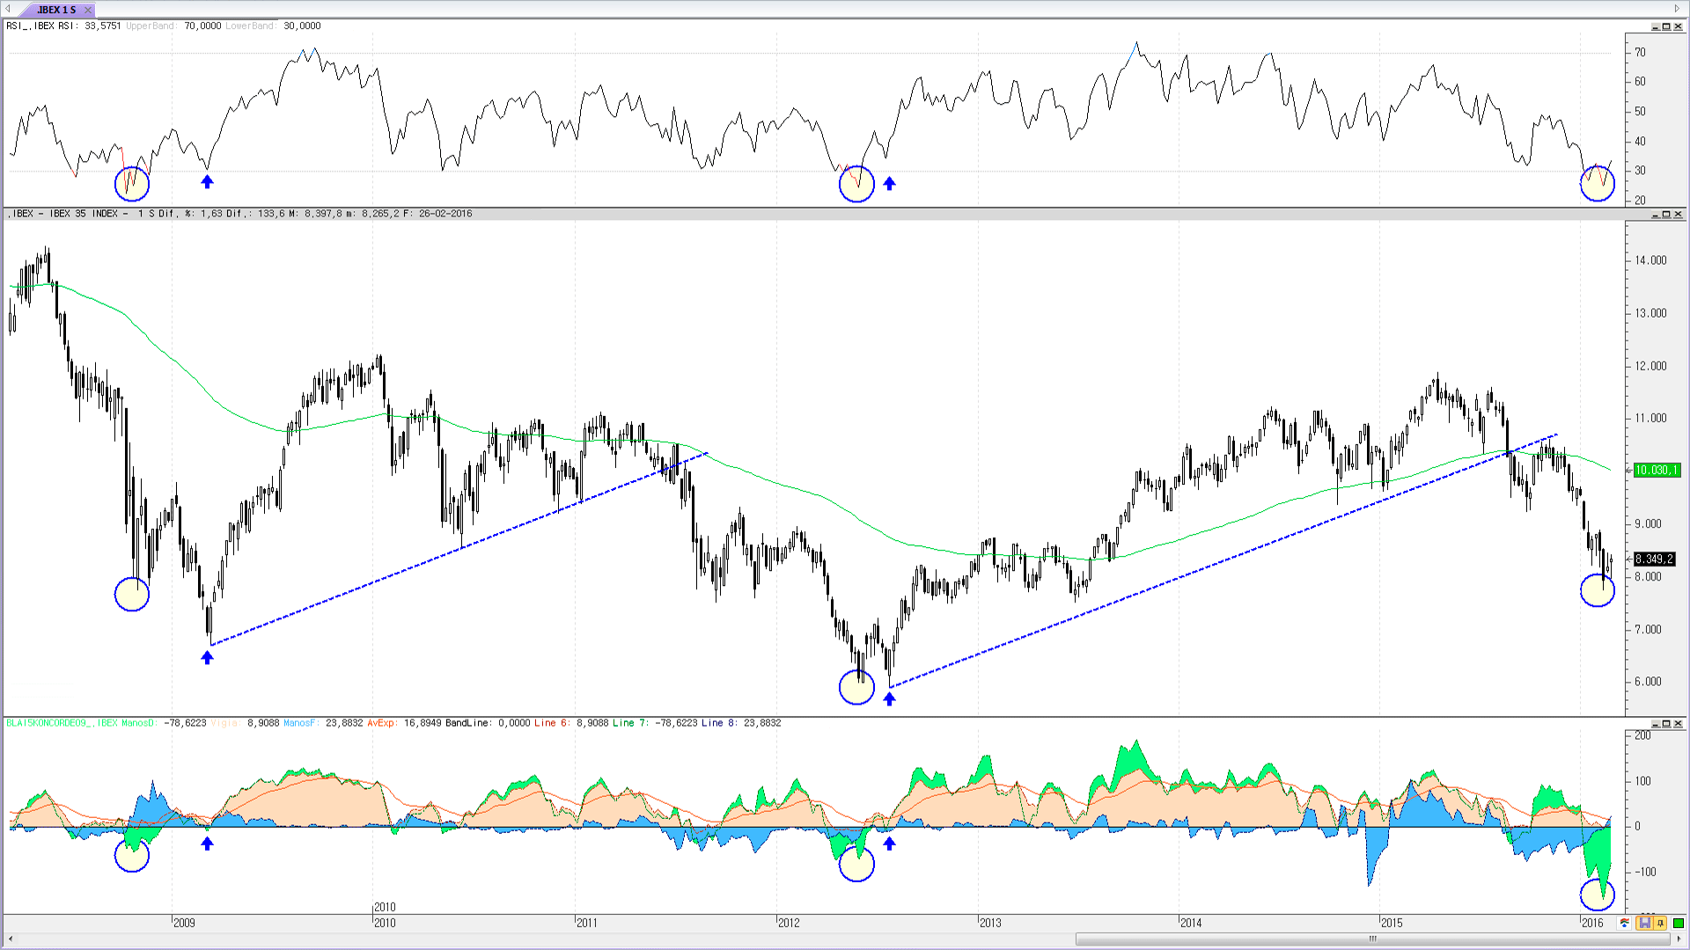Click the UpperBand 70,0000 label

173,26
